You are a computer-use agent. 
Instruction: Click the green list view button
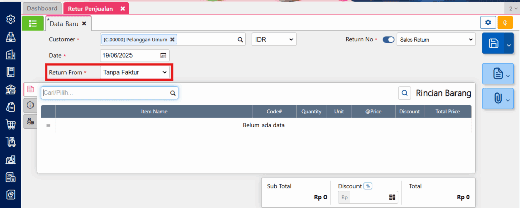33,23
